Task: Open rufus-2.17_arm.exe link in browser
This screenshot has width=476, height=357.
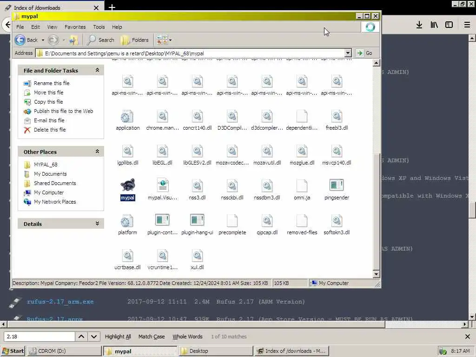Action: coord(60,302)
